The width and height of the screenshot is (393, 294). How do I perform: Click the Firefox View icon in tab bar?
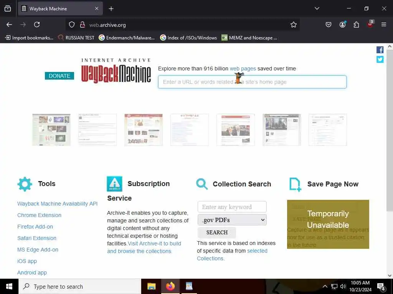[8, 8]
